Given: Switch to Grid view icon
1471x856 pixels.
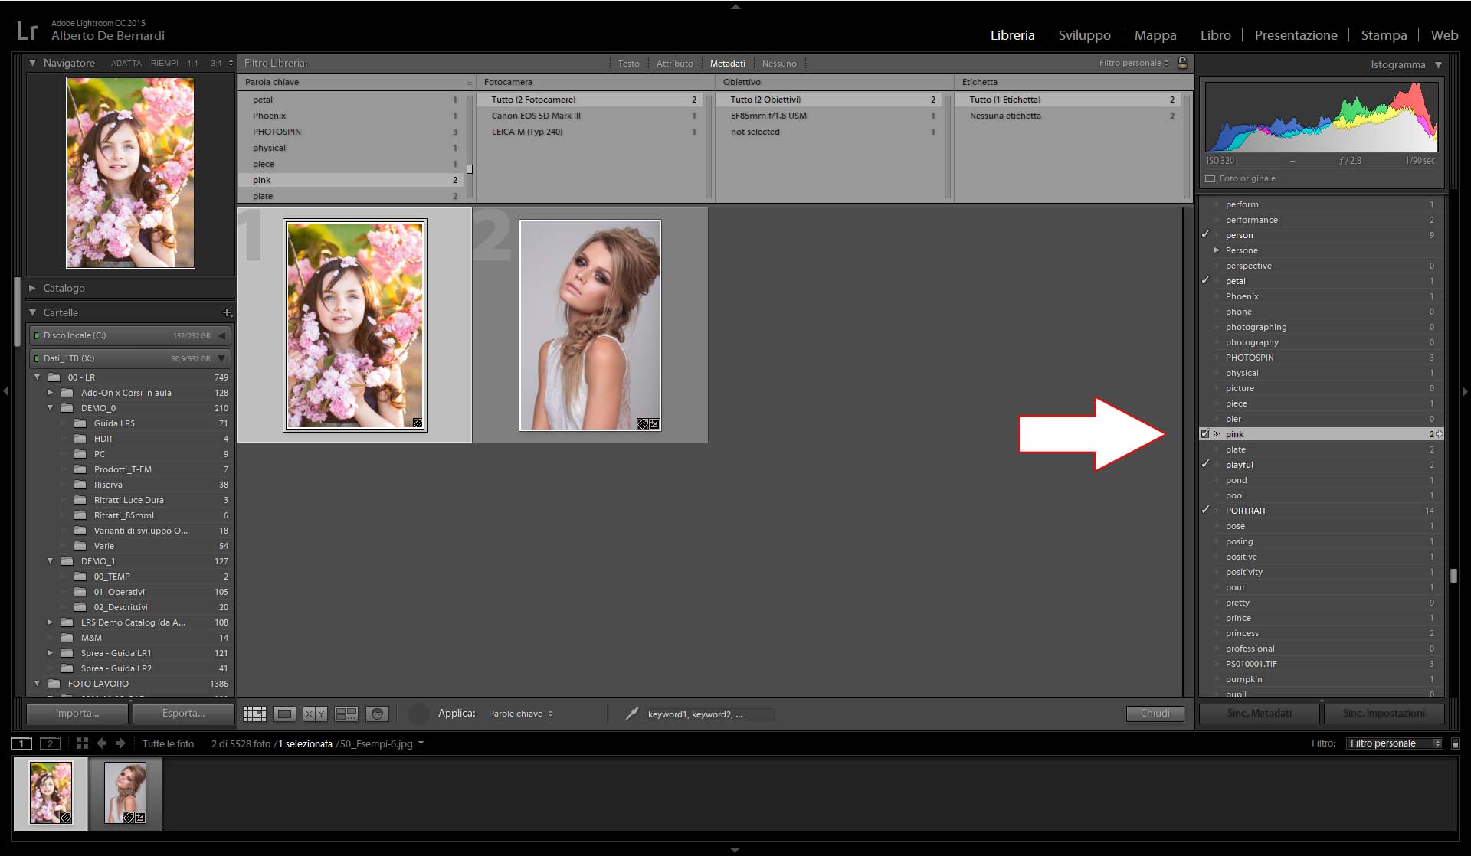Looking at the screenshot, I should (254, 714).
